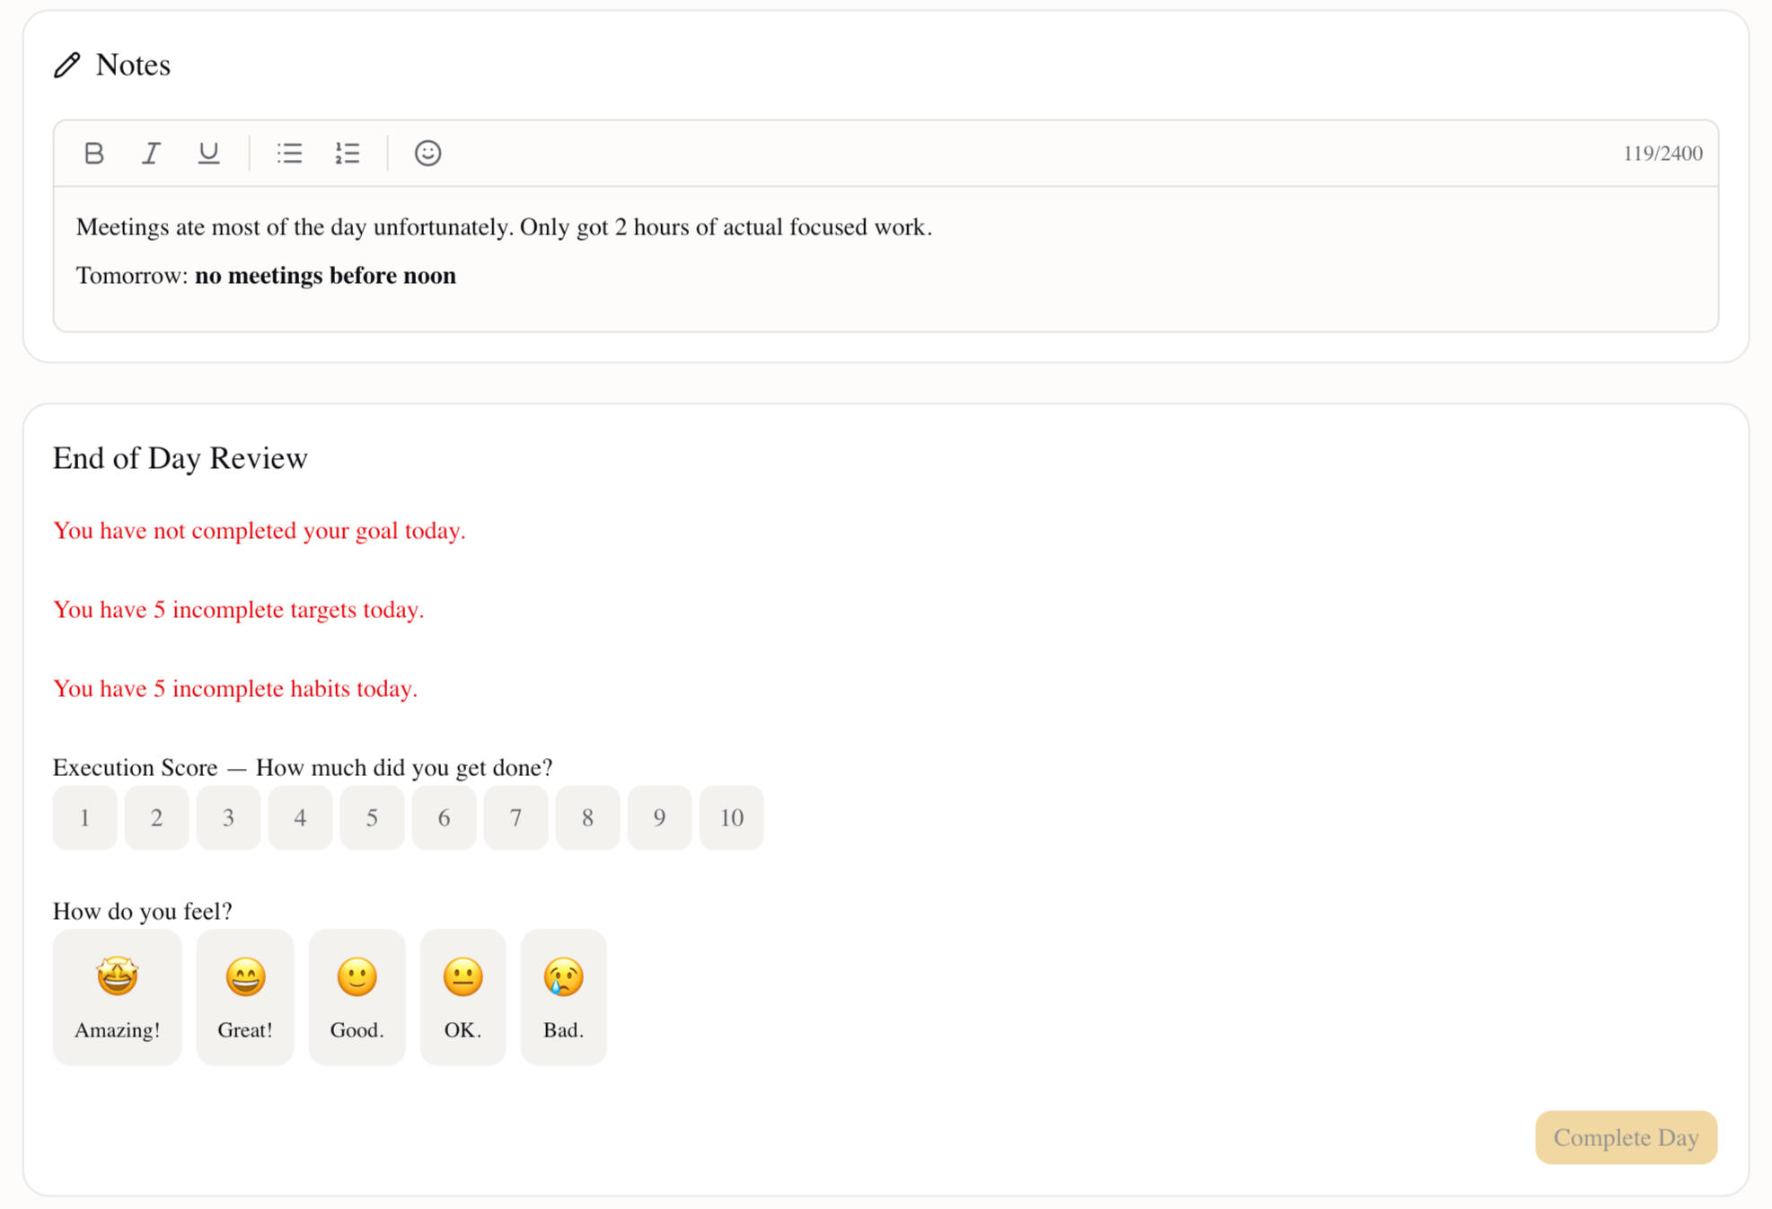Set execution score to 1
The width and height of the screenshot is (1772, 1209).
tap(85, 817)
